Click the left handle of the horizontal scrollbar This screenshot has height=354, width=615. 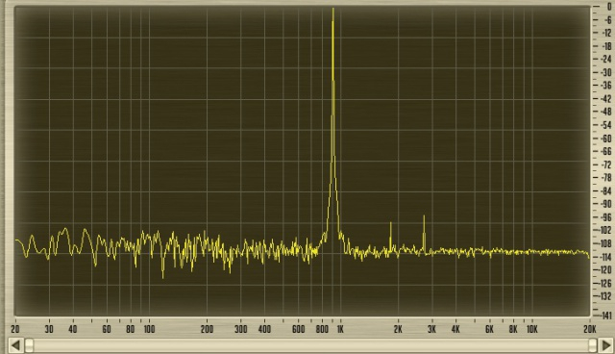[x=30, y=345]
